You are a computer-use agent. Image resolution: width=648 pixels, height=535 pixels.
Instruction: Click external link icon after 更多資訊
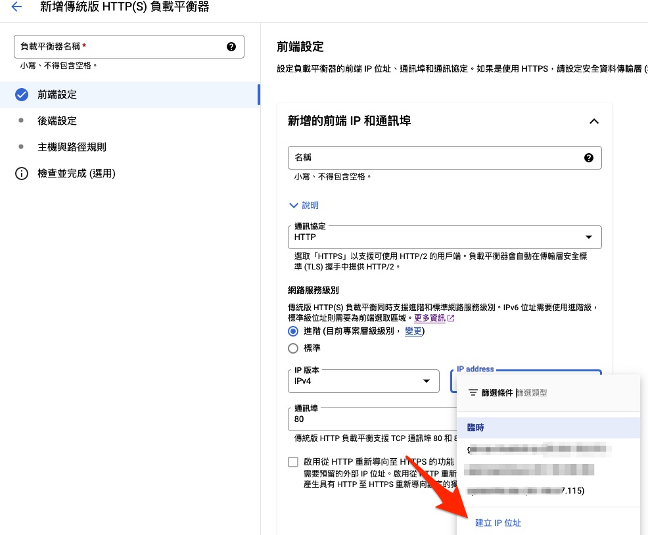coord(451,318)
